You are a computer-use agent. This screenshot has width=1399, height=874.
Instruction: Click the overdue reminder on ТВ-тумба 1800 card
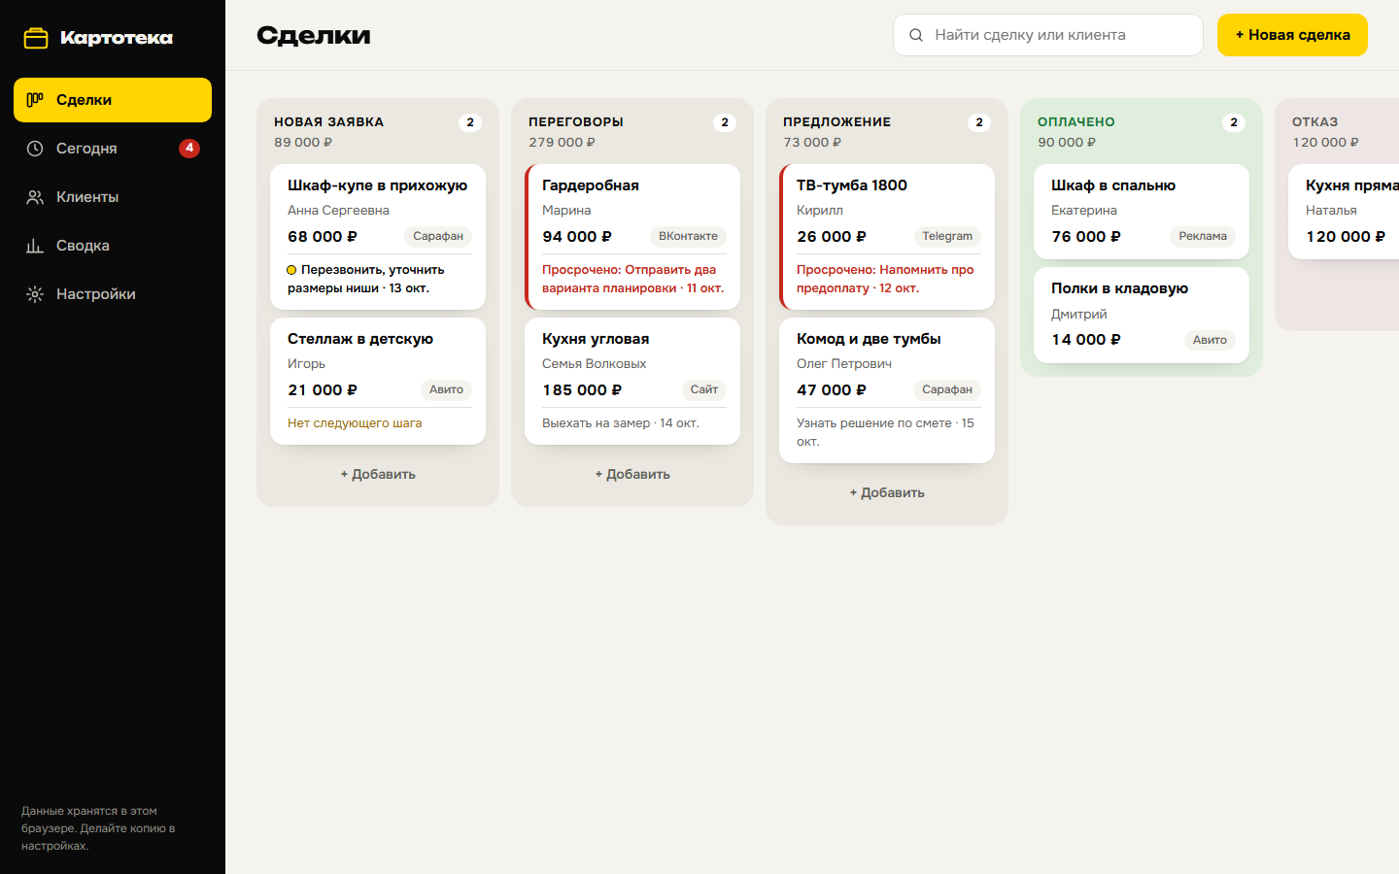(x=885, y=279)
